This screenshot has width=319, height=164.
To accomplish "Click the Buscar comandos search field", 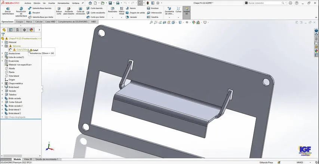I will [265, 3].
